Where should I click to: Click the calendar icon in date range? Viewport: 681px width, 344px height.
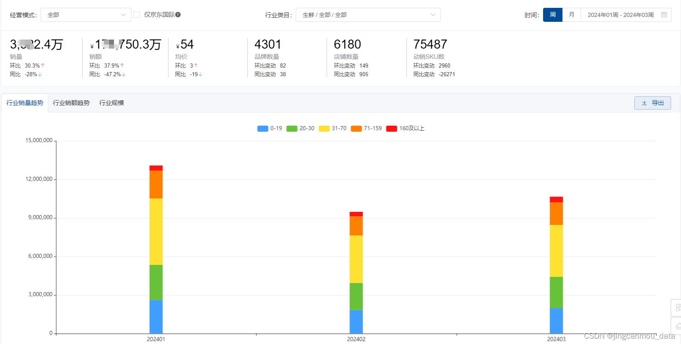pos(664,15)
